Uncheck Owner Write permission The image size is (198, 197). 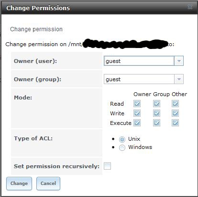pyautogui.click(x=137, y=113)
